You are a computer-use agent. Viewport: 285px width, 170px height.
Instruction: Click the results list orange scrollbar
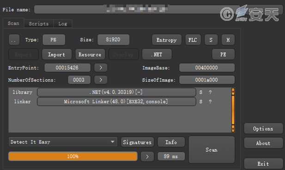pos(233,110)
